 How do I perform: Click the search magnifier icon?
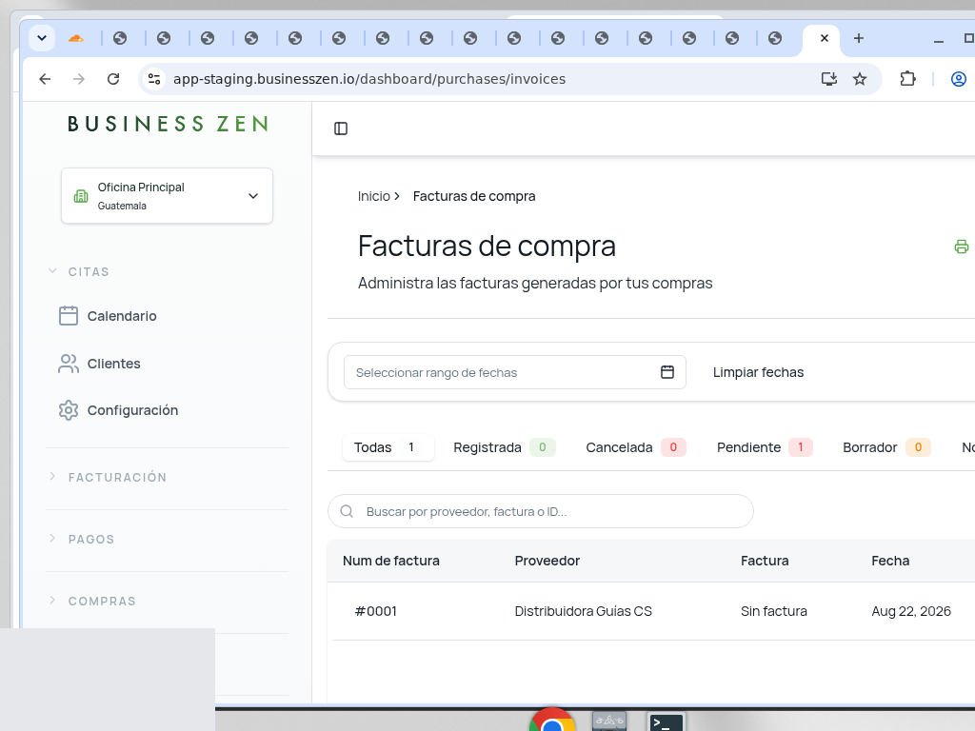[347, 511]
